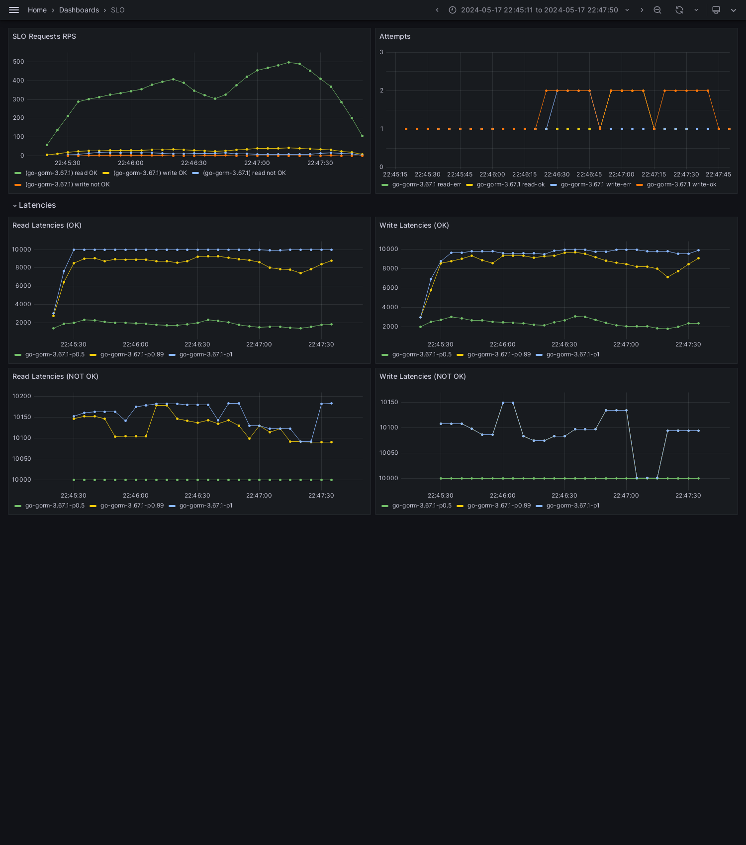Refresh the dashboard
This screenshot has height=845, width=746.
point(679,10)
